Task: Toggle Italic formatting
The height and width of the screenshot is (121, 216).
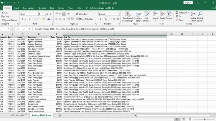Action: [x=26, y=19]
